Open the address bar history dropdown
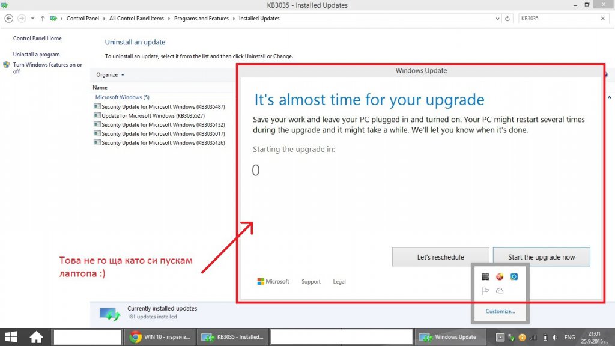 click(497, 19)
